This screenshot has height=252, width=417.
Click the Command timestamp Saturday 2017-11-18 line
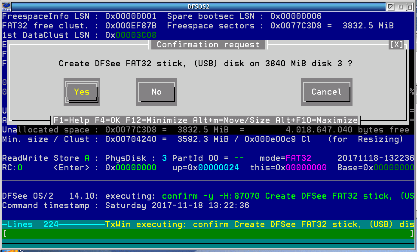[126, 206]
